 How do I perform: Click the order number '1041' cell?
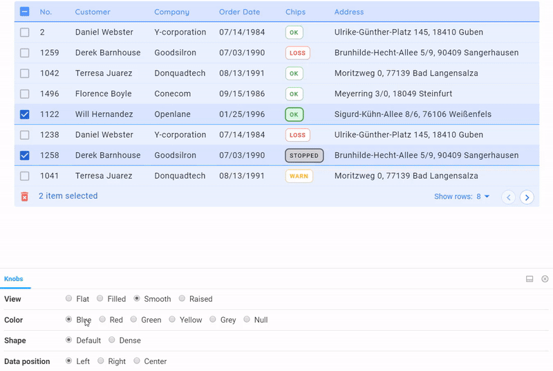(x=49, y=176)
